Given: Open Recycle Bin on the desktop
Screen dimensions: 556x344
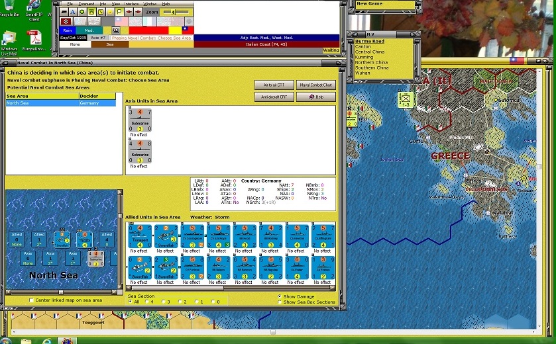Looking at the screenshot, I should click(9, 9).
